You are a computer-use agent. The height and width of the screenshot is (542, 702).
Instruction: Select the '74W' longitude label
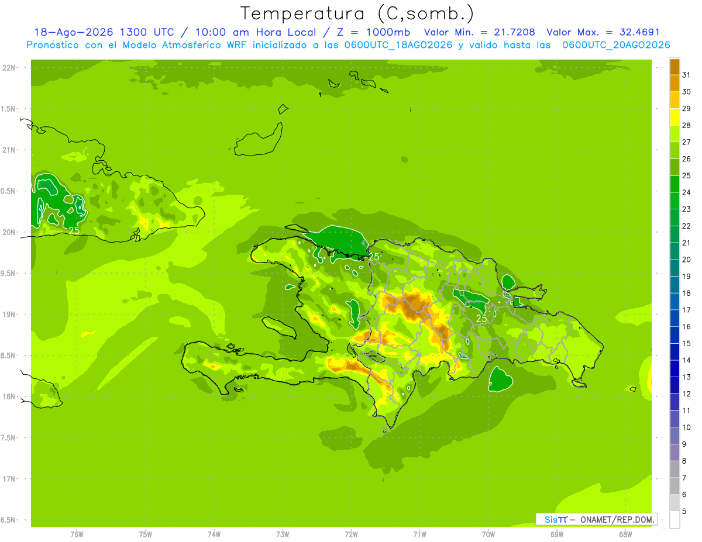[214, 534]
